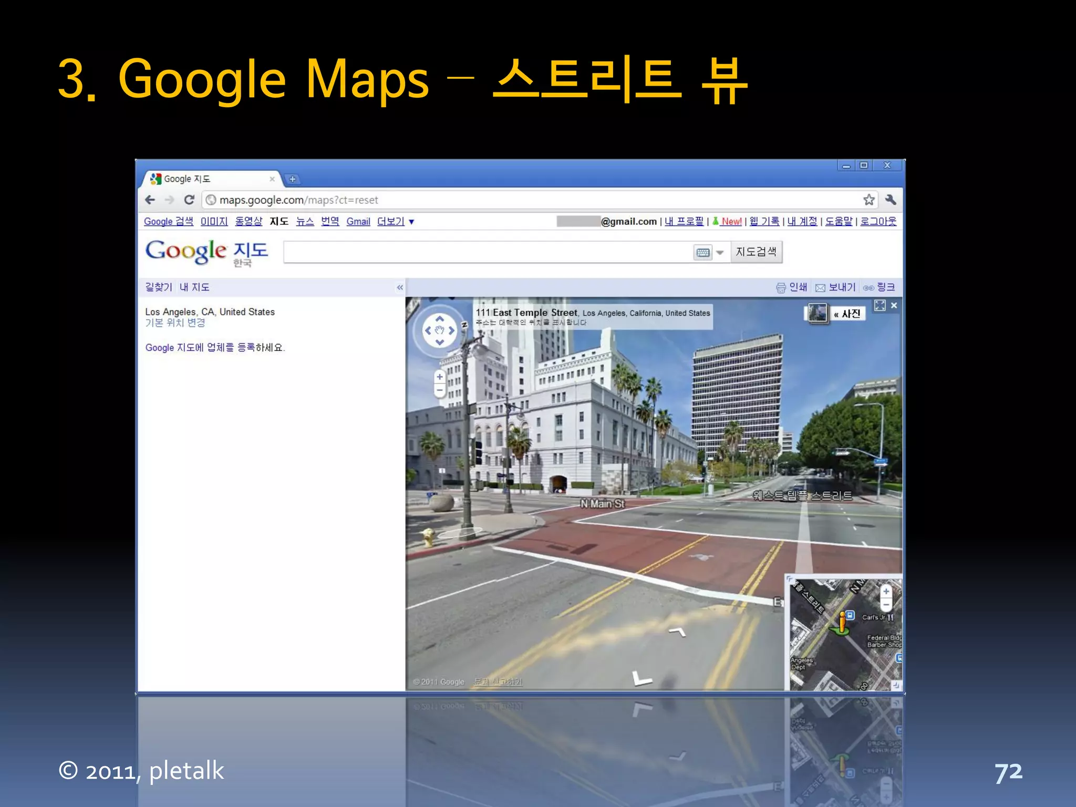Open the 뉴스 link in top bar
This screenshot has width=1076, height=807.
(x=305, y=221)
